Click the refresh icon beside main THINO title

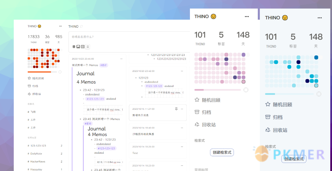pos(81,26)
